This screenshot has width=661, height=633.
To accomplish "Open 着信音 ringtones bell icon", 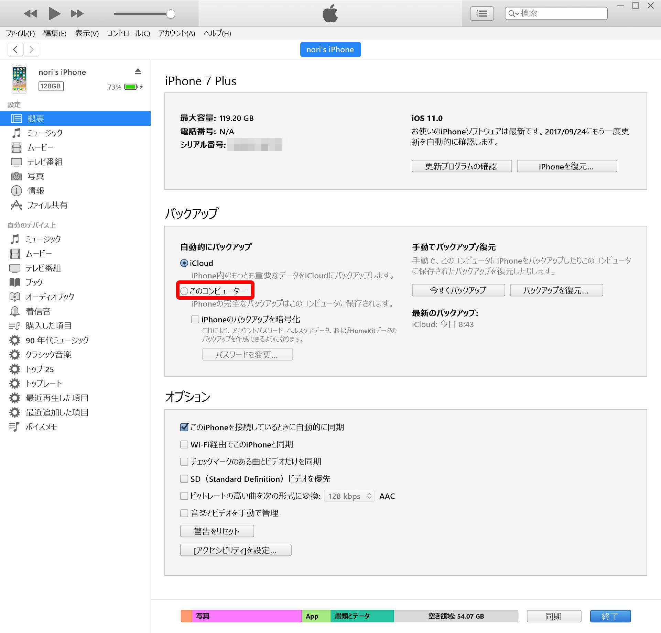I will point(15,311).
